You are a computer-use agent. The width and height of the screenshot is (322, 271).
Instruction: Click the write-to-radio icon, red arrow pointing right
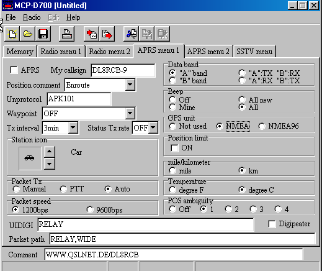107,34
